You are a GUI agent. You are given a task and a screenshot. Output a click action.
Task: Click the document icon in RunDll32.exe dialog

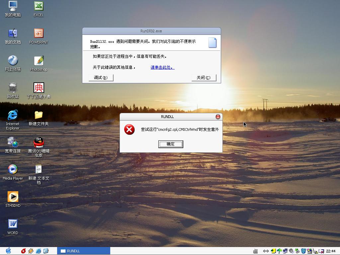(x=212, y=42)
